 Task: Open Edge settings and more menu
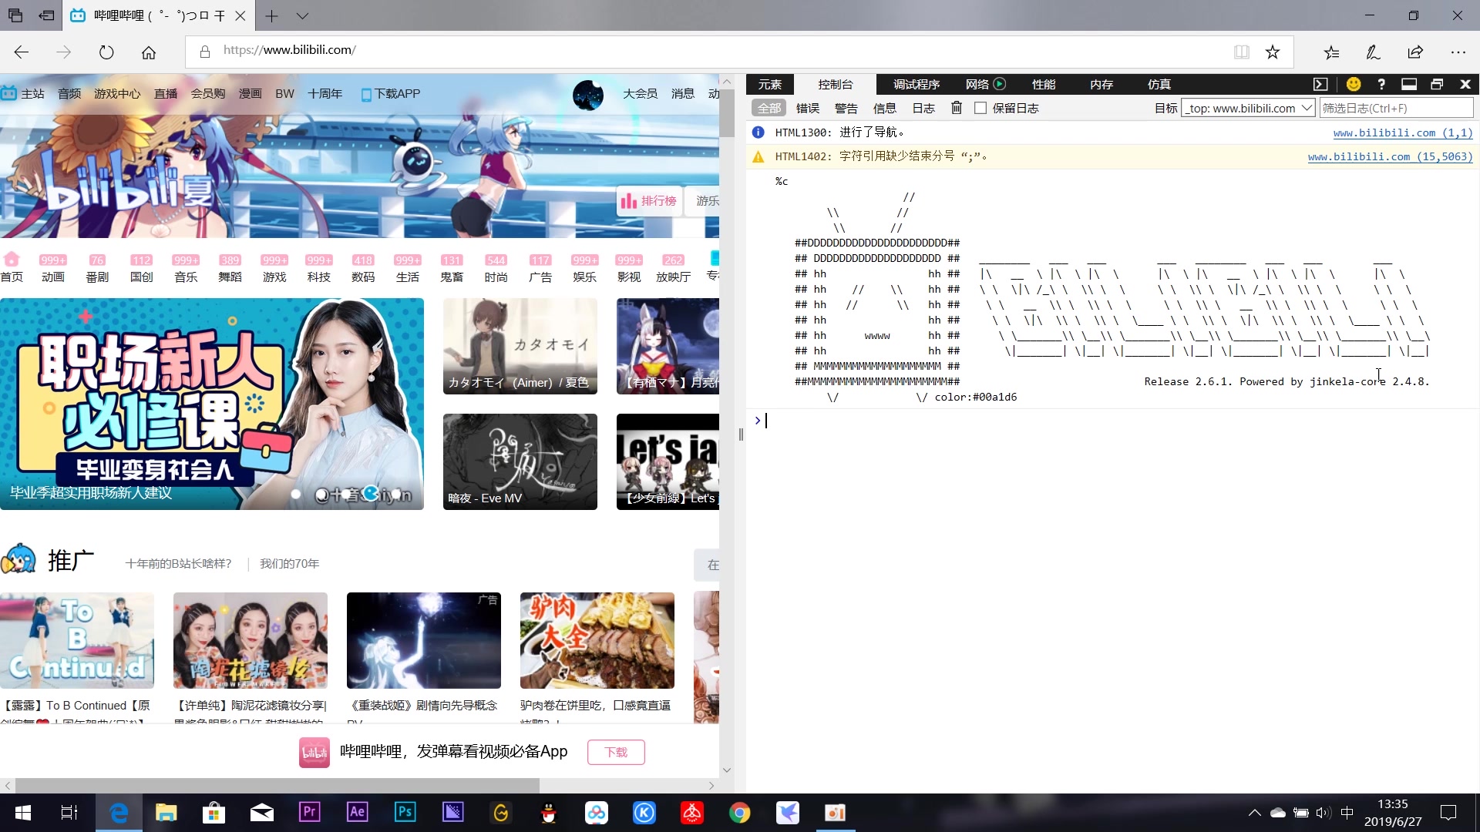pos(1458,52)
